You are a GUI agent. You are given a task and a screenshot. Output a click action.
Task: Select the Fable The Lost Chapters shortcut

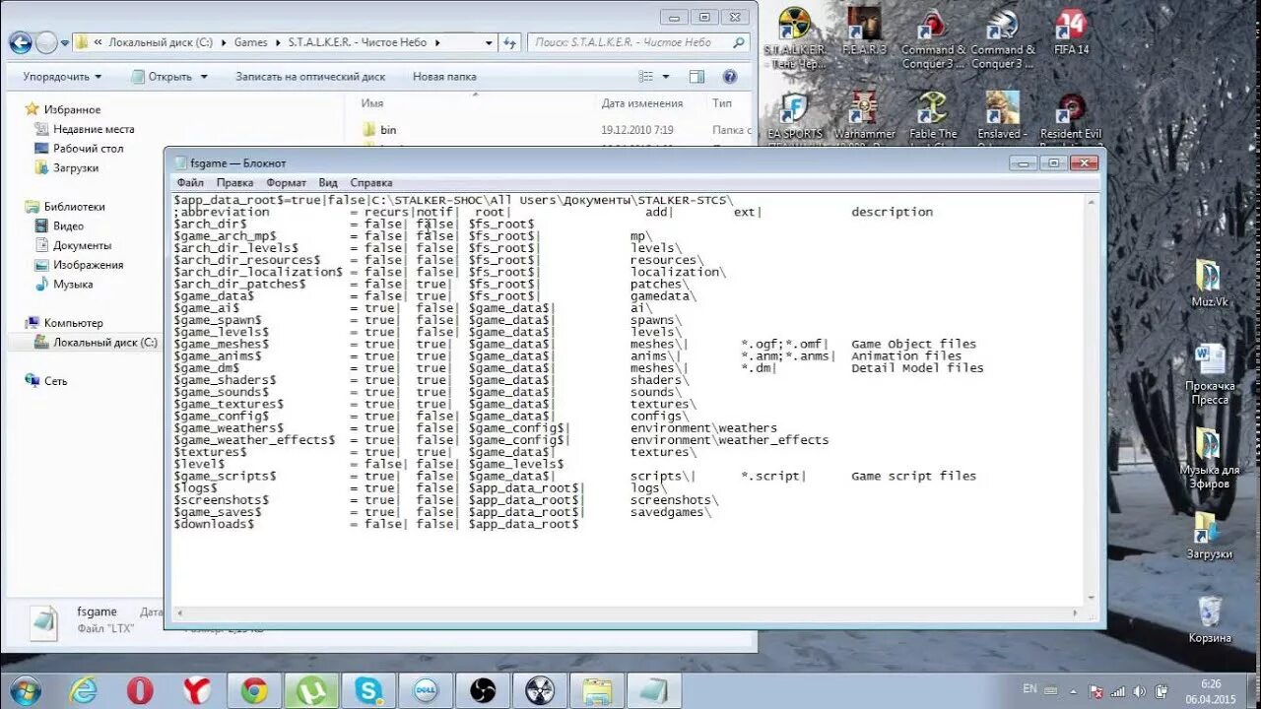[933, 116]
